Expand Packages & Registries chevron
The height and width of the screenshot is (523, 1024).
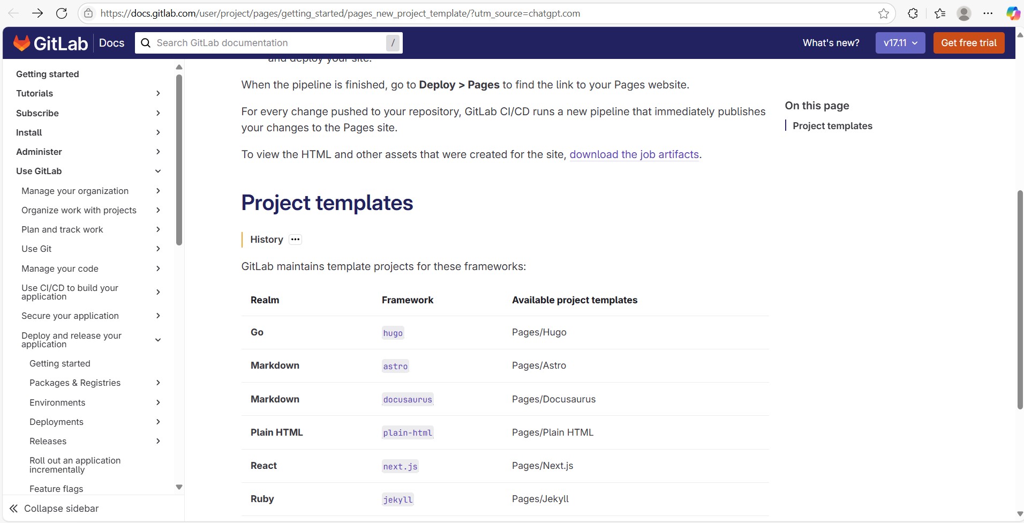coord(158,383)
